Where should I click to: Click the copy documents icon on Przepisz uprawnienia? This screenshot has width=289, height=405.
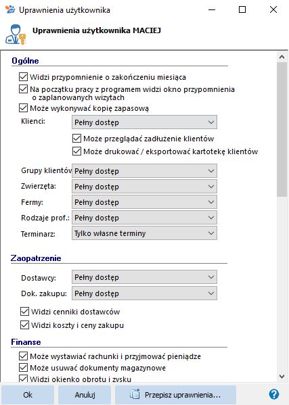(x=135, y=394)
